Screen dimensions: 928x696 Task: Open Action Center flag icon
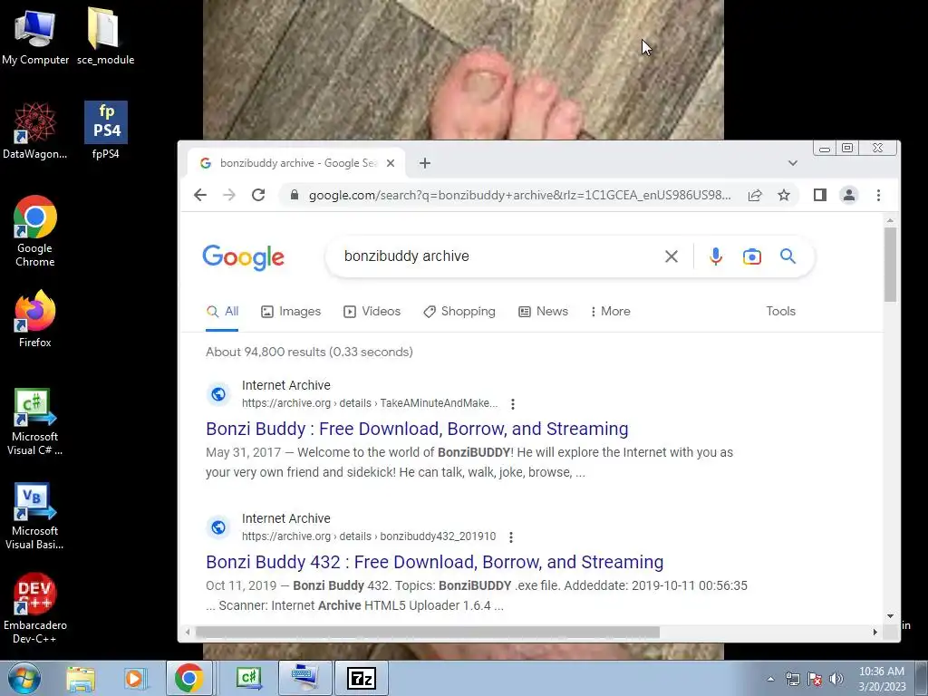tap(815, 679)
